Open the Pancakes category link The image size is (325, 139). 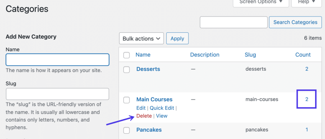[149, 130]
